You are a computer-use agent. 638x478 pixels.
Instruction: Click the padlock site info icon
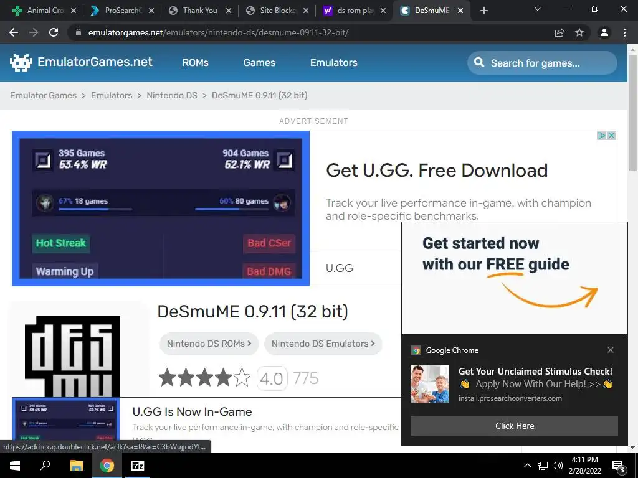[x=79, y=32]
